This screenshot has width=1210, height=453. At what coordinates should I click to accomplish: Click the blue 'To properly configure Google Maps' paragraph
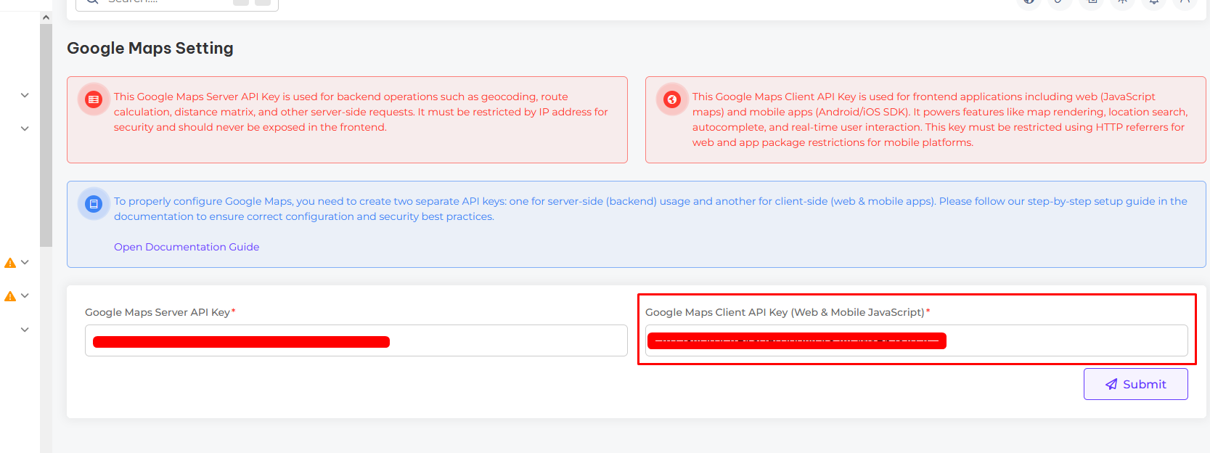click(650, 208)
